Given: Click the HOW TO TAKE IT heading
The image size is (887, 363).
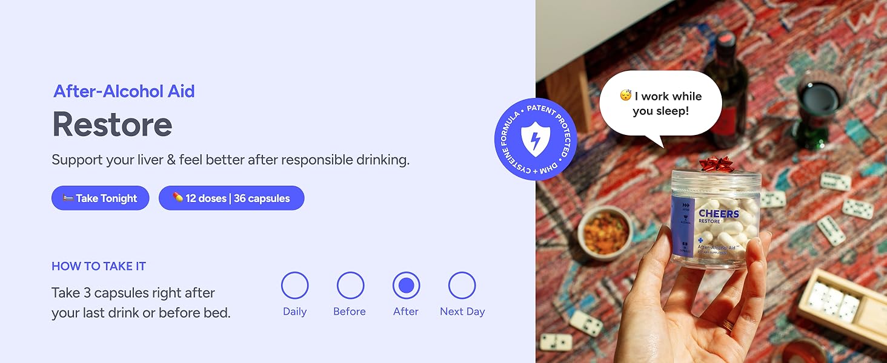Looking at the screenshot, I should [99, 266].
